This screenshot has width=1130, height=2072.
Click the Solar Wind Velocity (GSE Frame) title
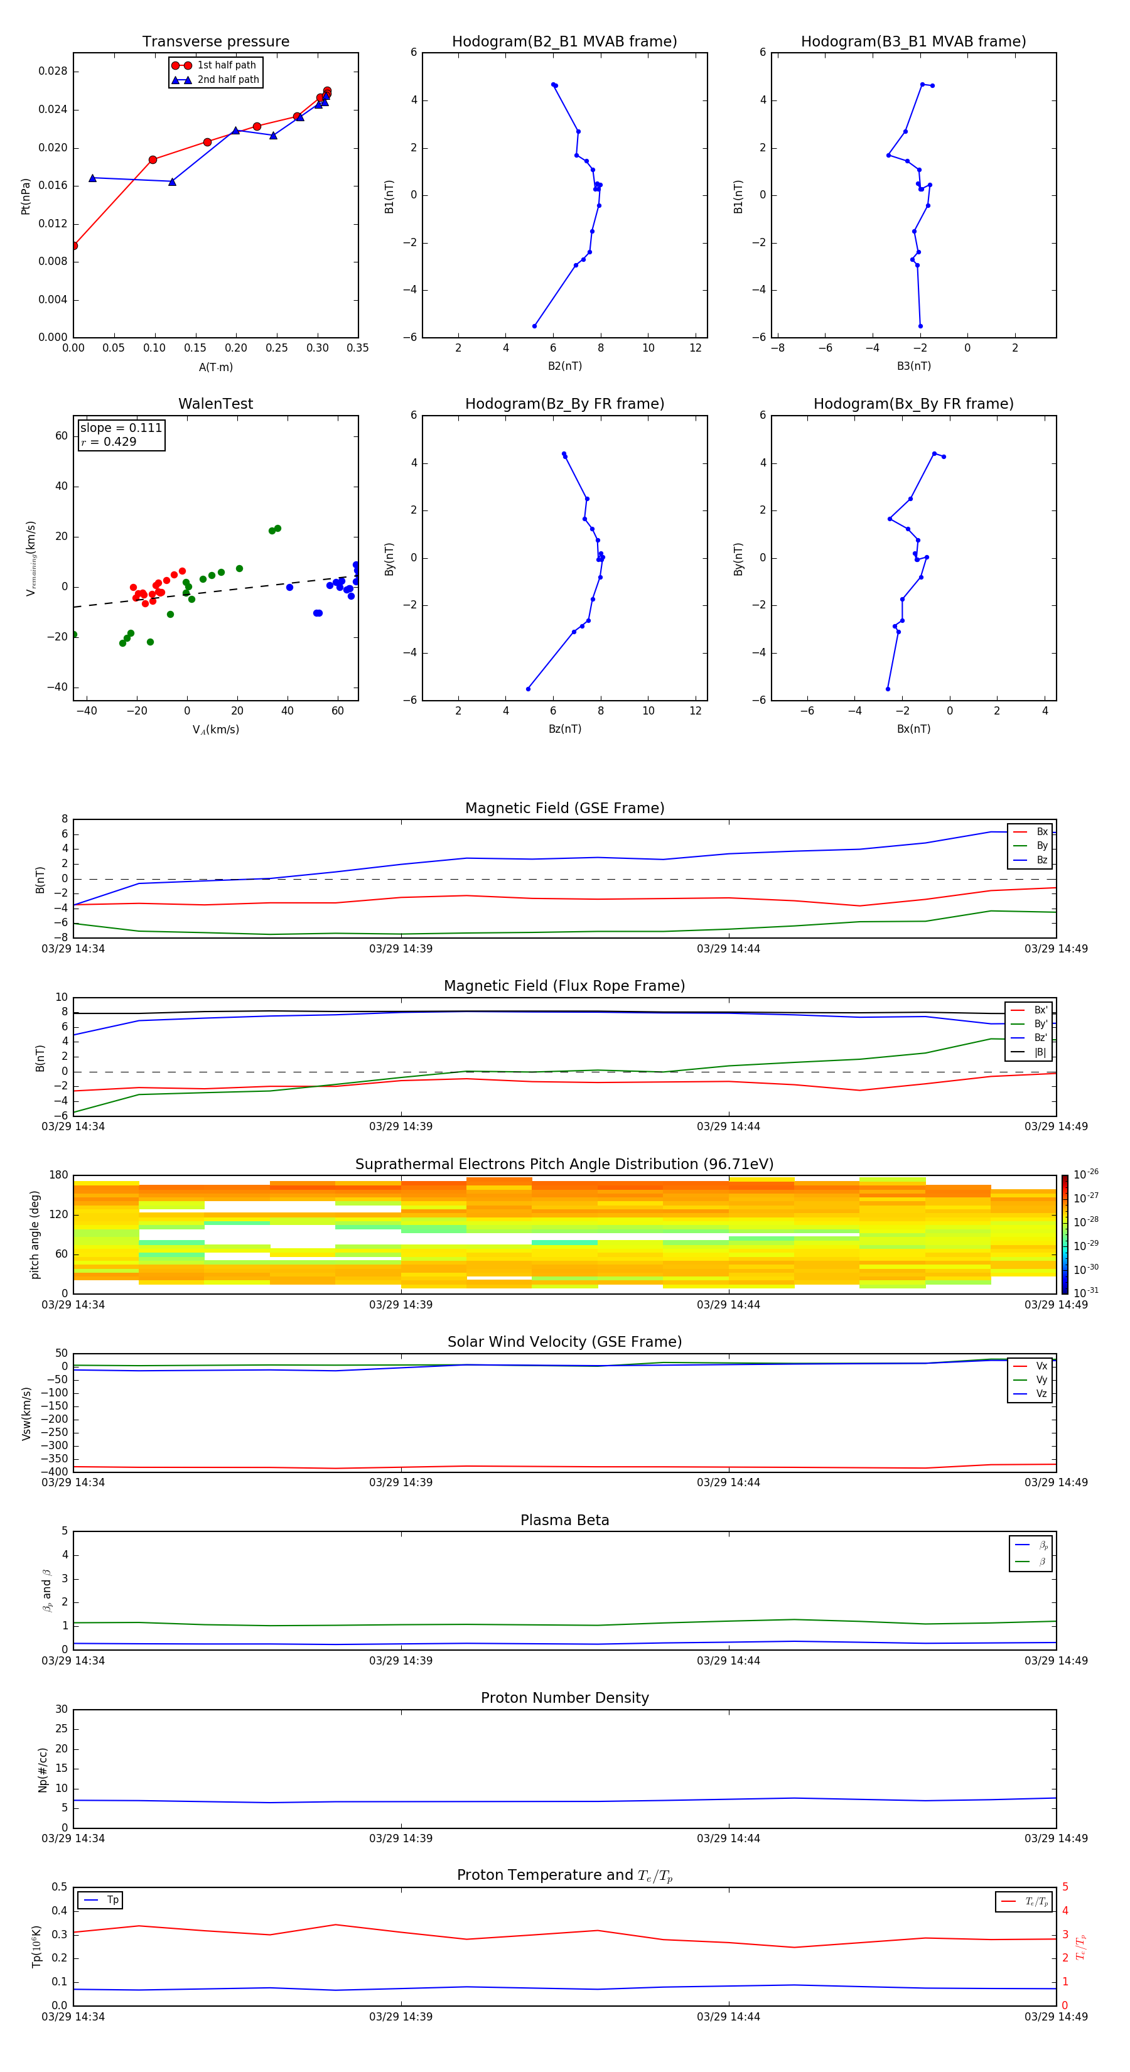[564, 1342]
